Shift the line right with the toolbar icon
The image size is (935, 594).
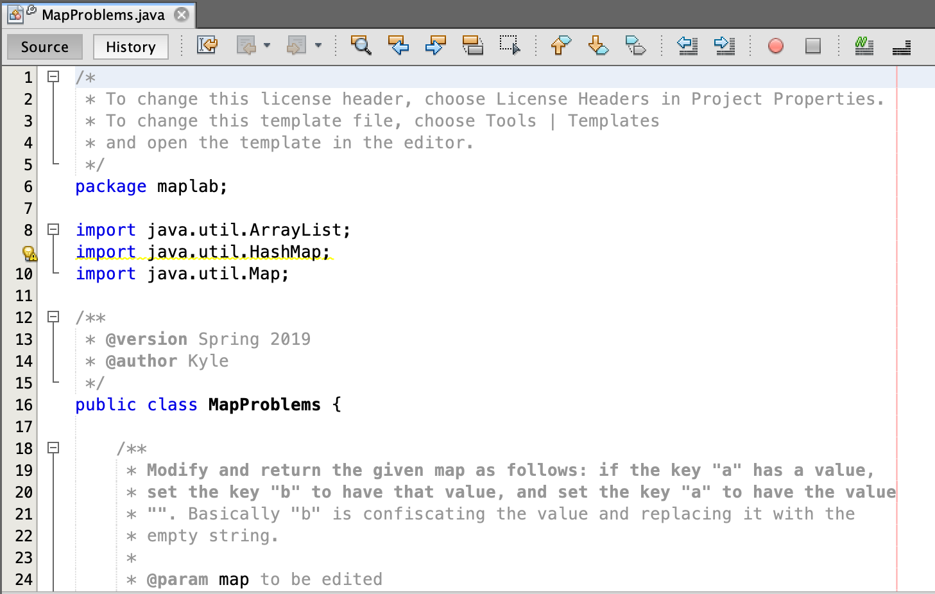click(725, 46)
